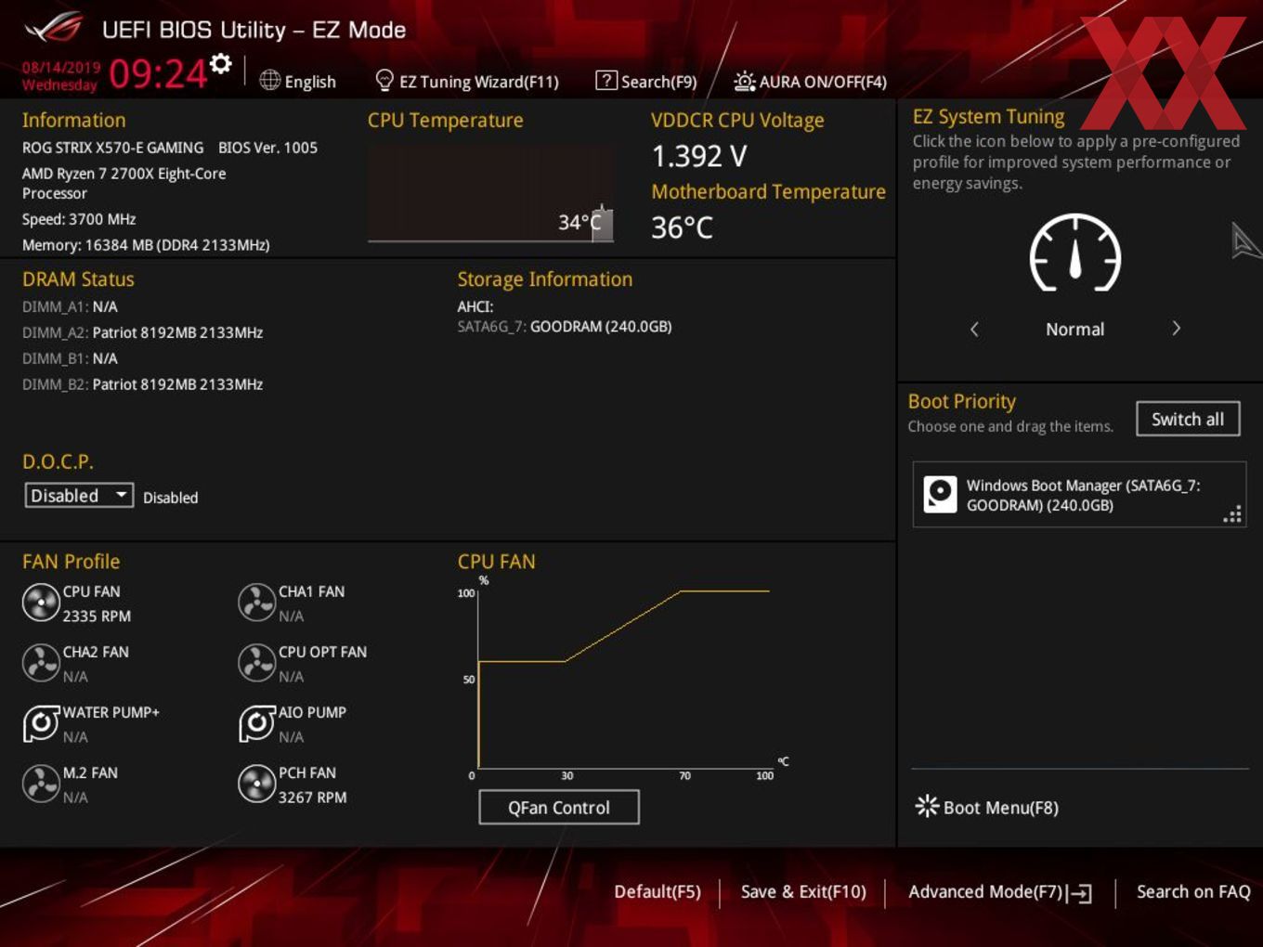Image resolution: width=1263 pixels, height=947 pixels.
Task: Click the ROG logo icon
Action: click(53, 28)
